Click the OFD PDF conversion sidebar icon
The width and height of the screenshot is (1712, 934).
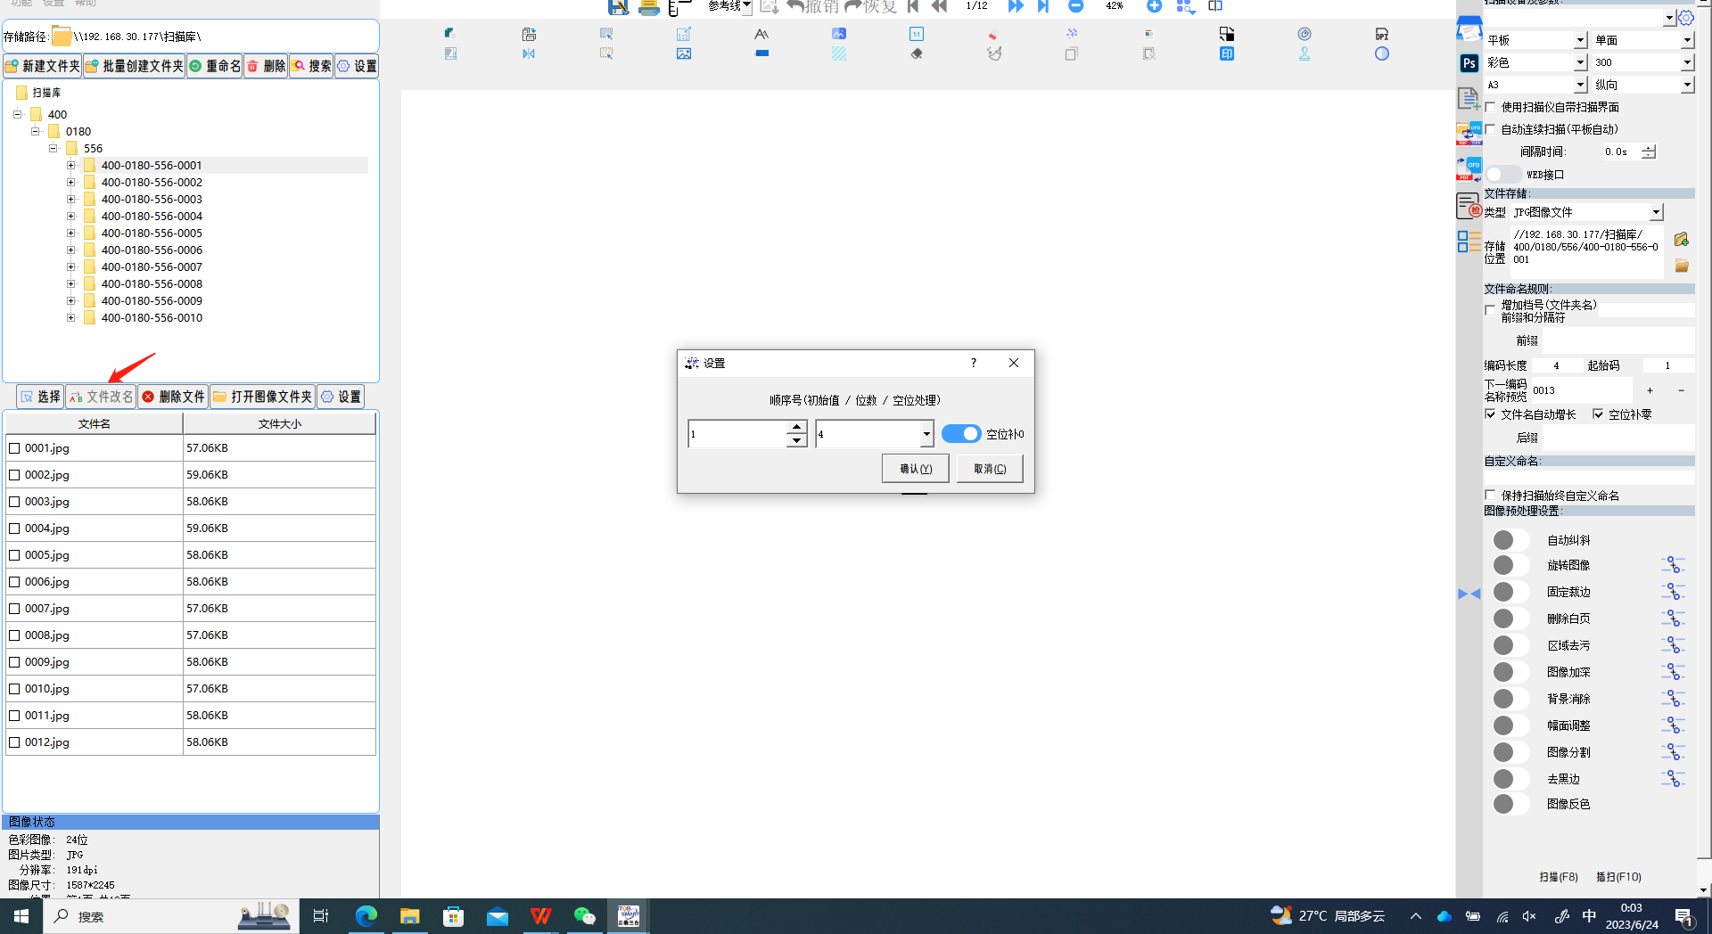(1469, 168)
